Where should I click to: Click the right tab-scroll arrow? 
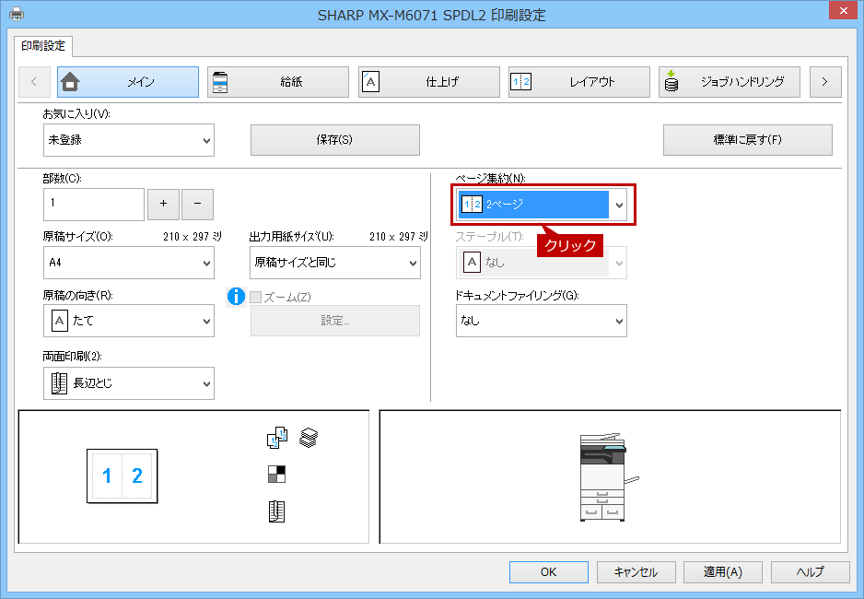pos(825,82)
